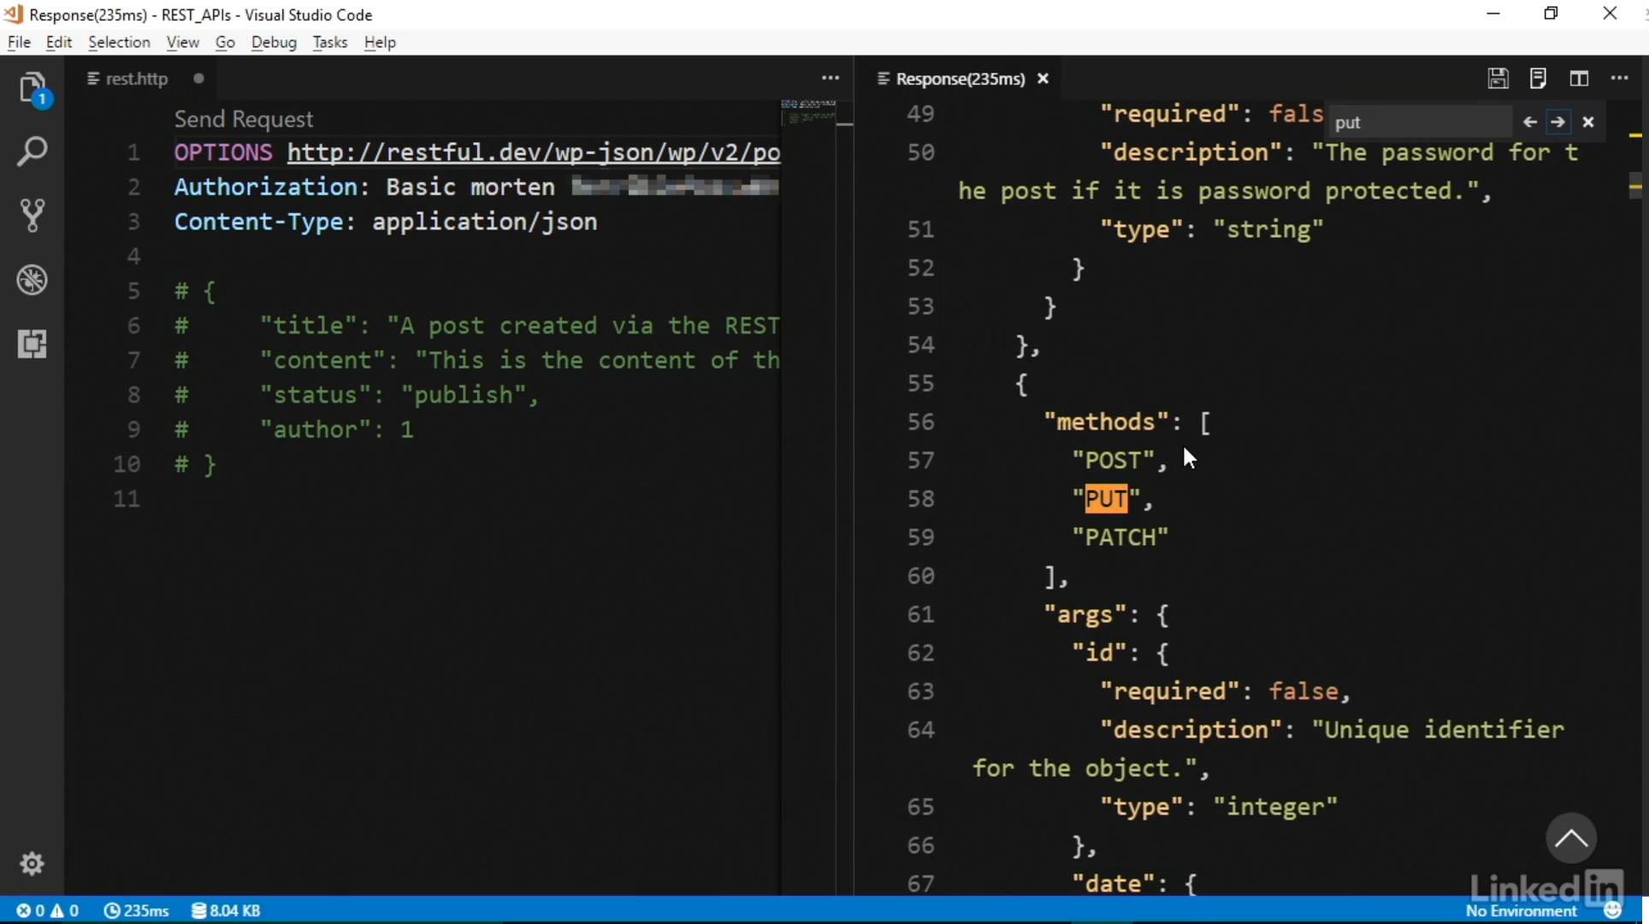
Task: Click the highlighted PUT match
Action: (1106, 499)
